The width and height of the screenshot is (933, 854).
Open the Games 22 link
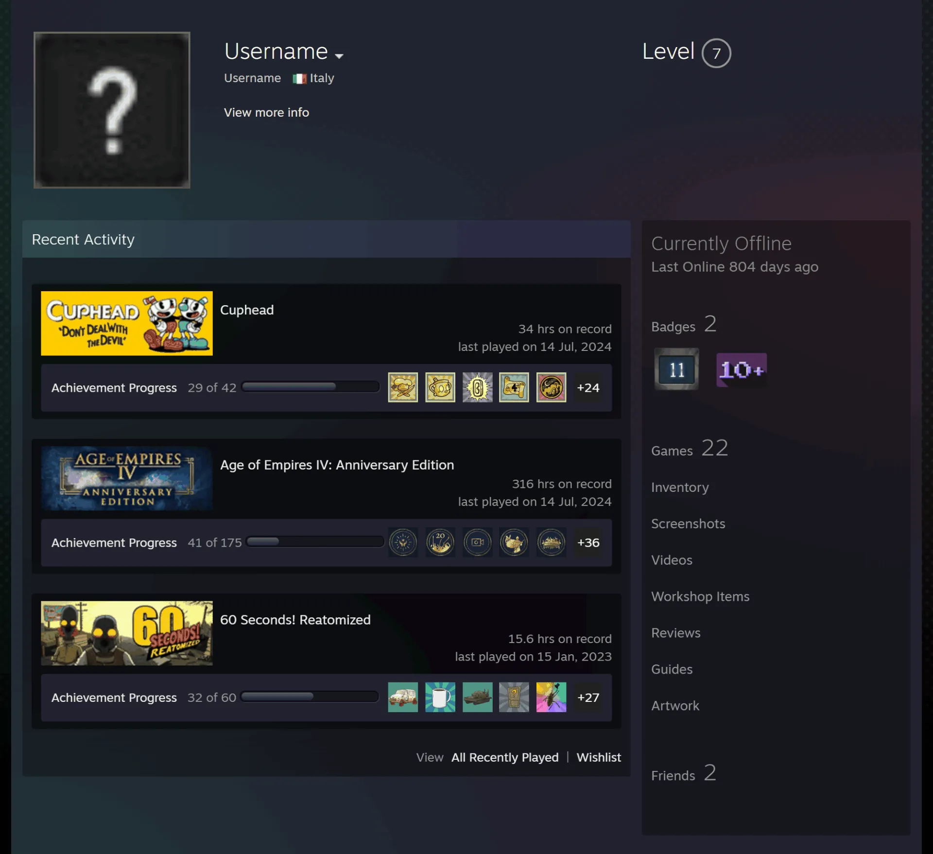(690, 449)
